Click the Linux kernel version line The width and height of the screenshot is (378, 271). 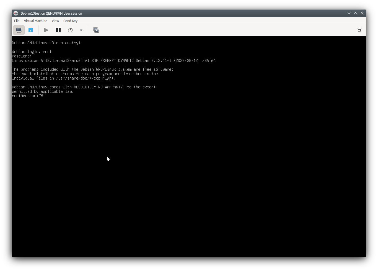(114, 60)
